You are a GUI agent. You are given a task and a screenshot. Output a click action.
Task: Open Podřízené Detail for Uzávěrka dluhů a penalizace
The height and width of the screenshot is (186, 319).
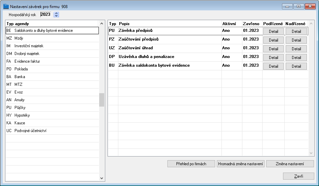(x=273, y=58)
